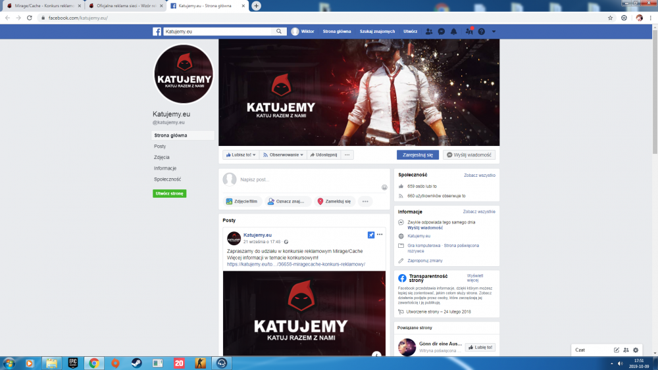Click Wyświetl więcej in Transparentność strony

474,278
